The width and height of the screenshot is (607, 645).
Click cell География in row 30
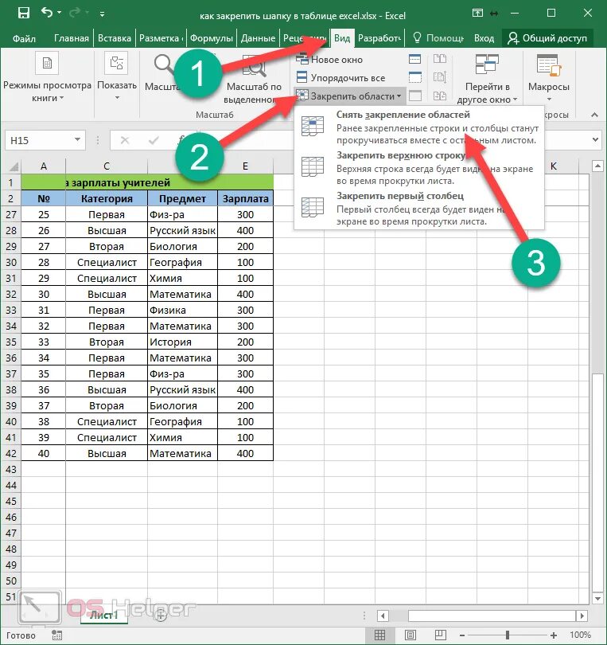(182, 263)
